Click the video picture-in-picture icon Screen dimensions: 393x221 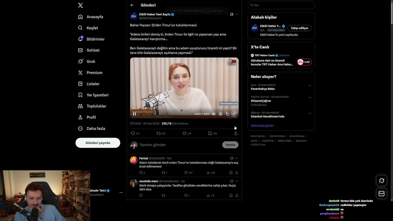pos(228,114)
